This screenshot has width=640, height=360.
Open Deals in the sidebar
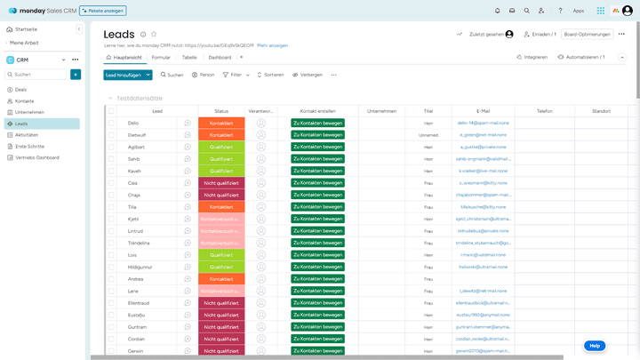20,90
